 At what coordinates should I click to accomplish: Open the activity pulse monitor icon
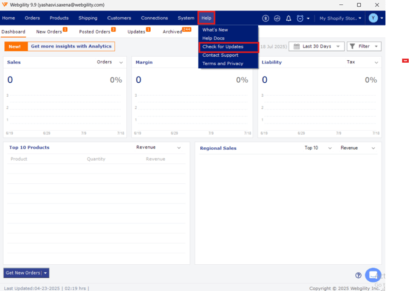point(277,18)
